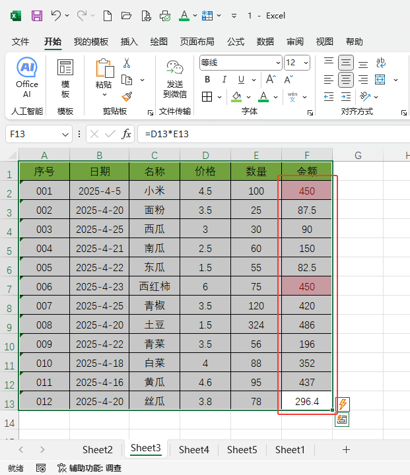Toggle bold formatting
Screen dimensions: 410x475
tap(207, 80)
